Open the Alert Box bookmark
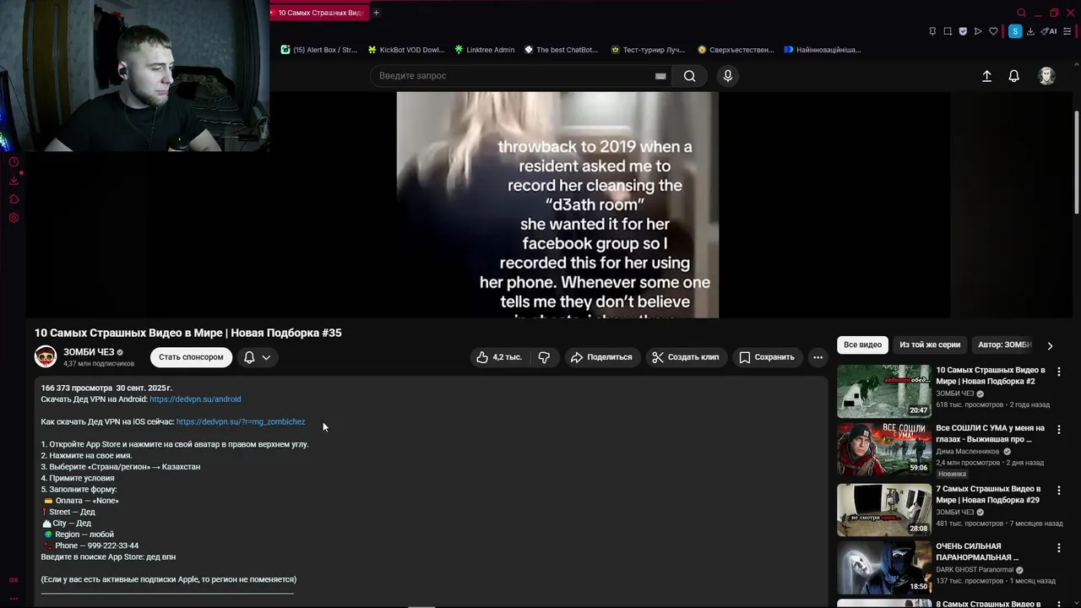 point(319,50)
